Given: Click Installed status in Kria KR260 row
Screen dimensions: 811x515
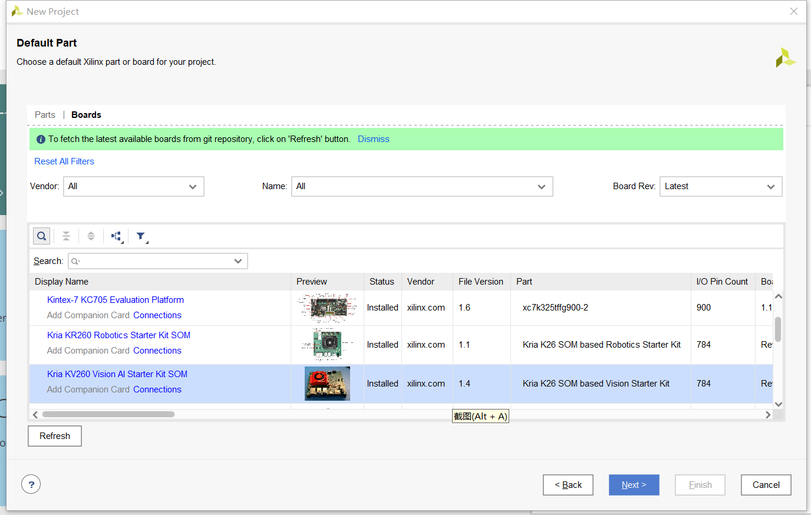Looking at the screenshot, I should (383, 345).
